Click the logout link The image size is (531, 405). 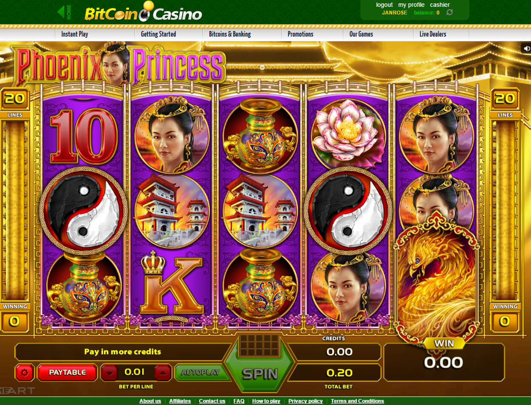click(384, 5)
